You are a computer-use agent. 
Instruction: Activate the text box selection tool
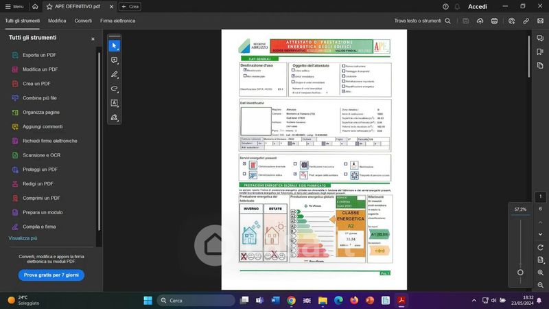point(114,103)
